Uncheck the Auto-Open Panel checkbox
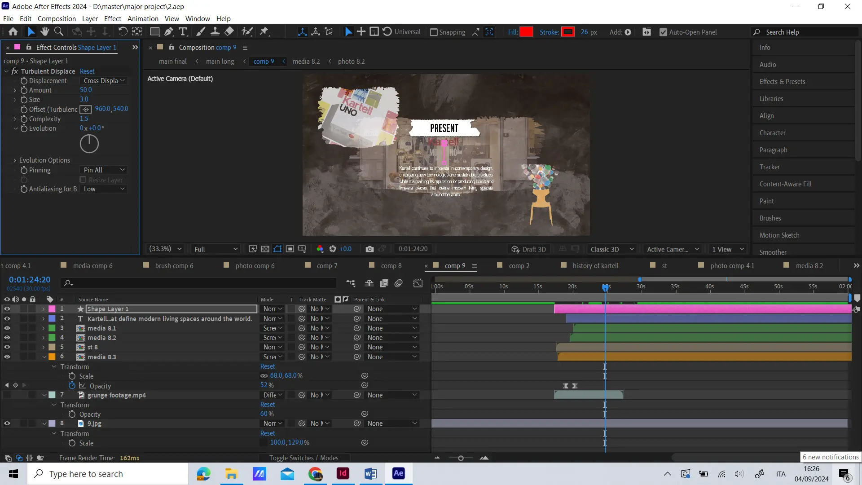 coord(663,32)
